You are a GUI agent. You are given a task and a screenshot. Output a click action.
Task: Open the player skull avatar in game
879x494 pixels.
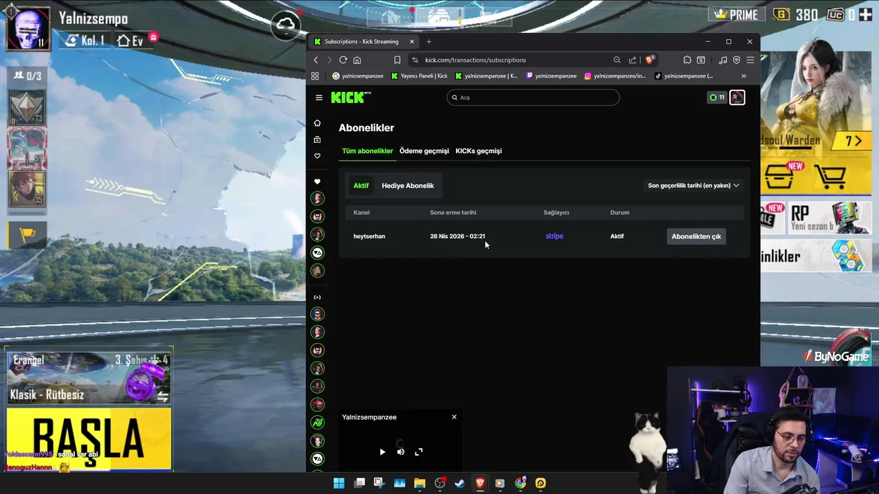coord(28,30)
